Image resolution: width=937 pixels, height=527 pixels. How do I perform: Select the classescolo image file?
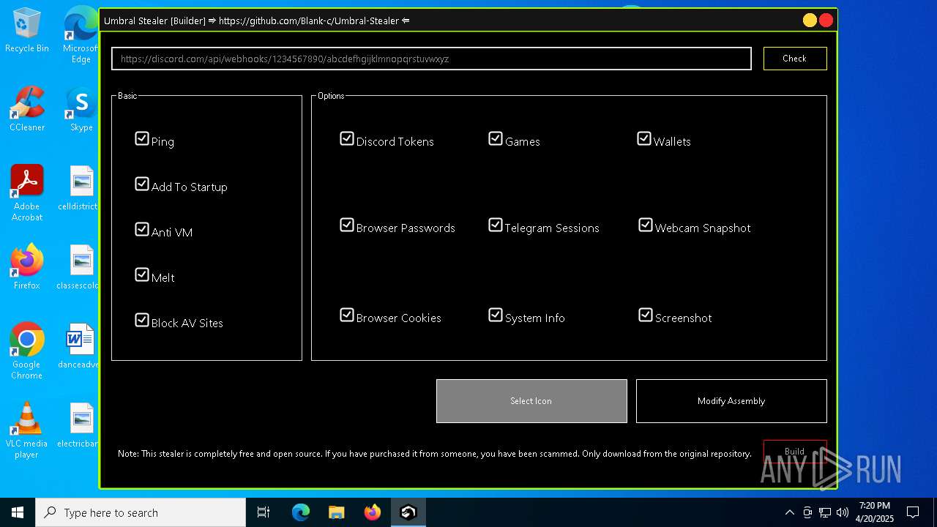pos(79,267)
